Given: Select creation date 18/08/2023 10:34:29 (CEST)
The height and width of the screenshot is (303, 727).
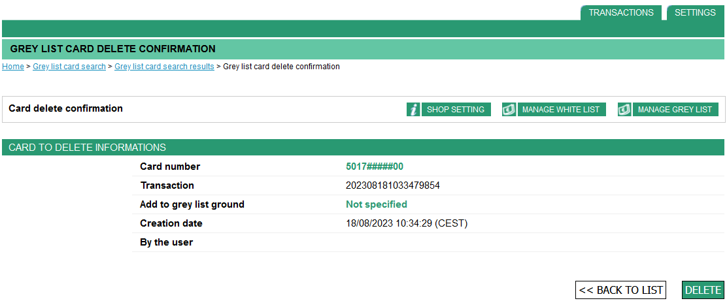Looking at the screenshot, I should click(x=407, y=223).
